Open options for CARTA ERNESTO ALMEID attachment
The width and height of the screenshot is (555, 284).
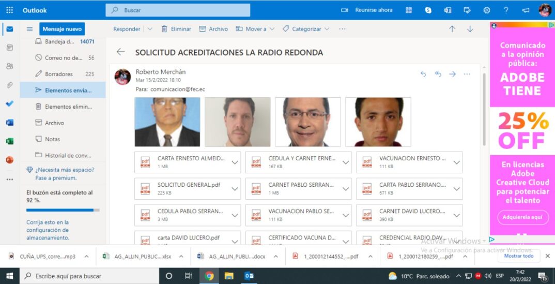coord(235,162)
